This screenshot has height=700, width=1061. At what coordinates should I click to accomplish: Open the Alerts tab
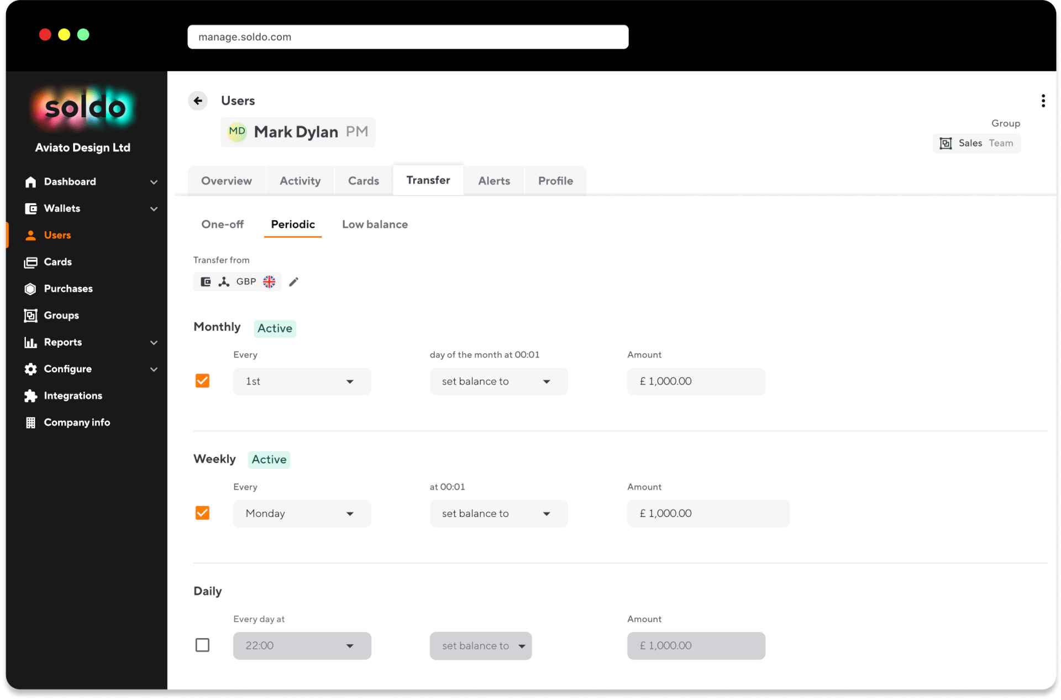494,181
